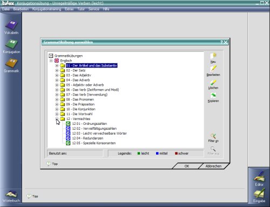
Task: Expand 05 - Adjektiv oder Adverb folder
Action: click(57, 85)
